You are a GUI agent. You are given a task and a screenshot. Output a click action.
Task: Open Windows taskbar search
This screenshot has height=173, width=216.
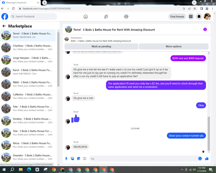pyautogui.click(x=12, y=170)
